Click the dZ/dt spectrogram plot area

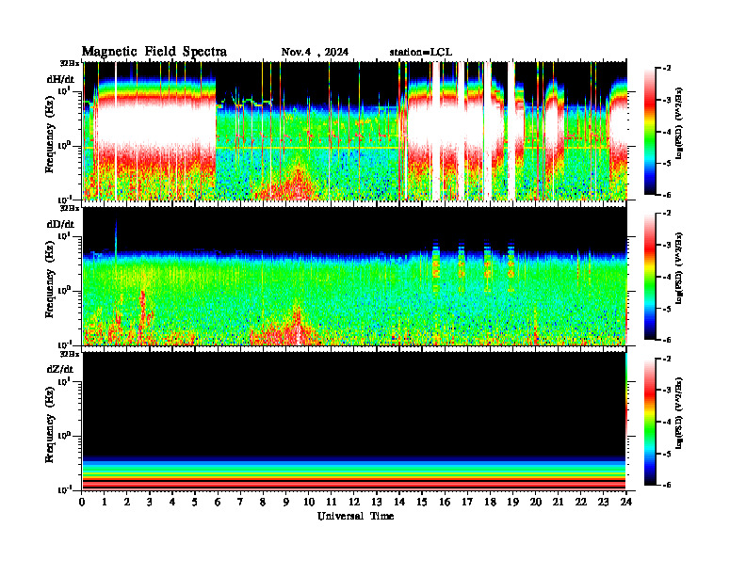click(x=354, y=421)
